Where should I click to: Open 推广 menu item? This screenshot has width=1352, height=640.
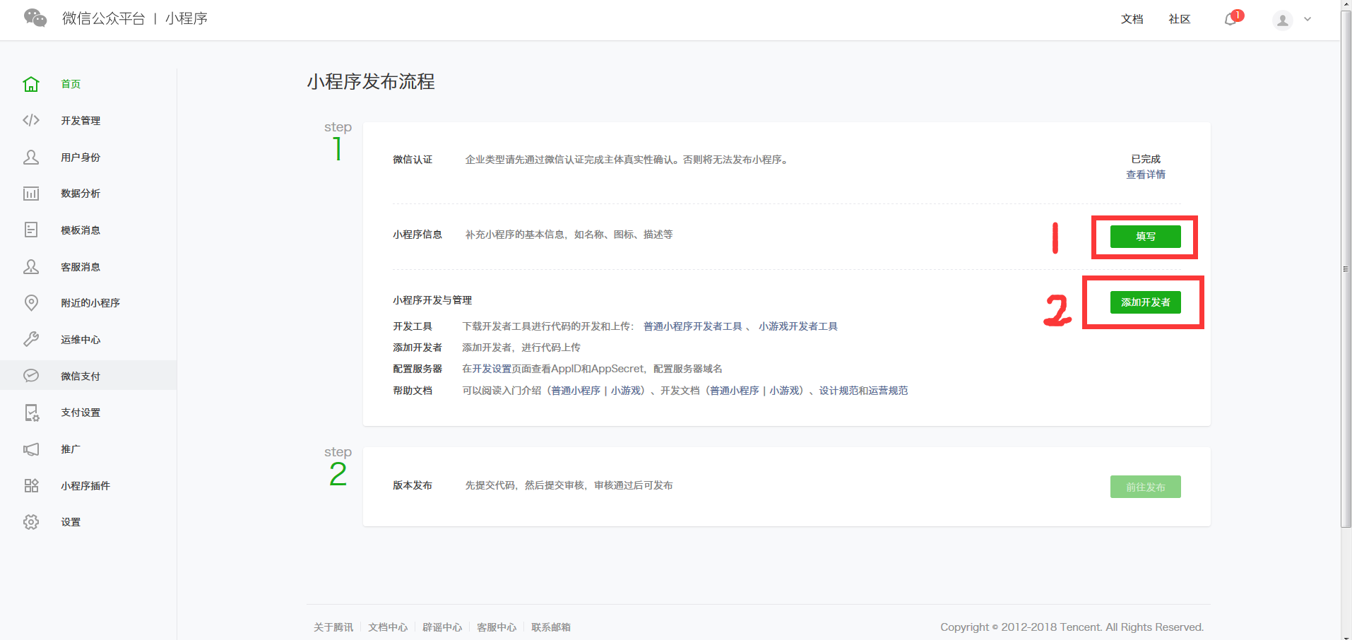(71, 449)
